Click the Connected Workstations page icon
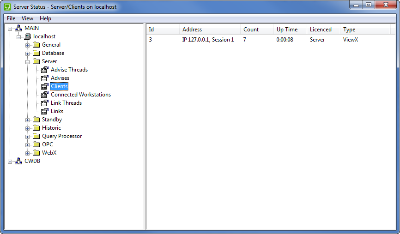 (45, 95)
